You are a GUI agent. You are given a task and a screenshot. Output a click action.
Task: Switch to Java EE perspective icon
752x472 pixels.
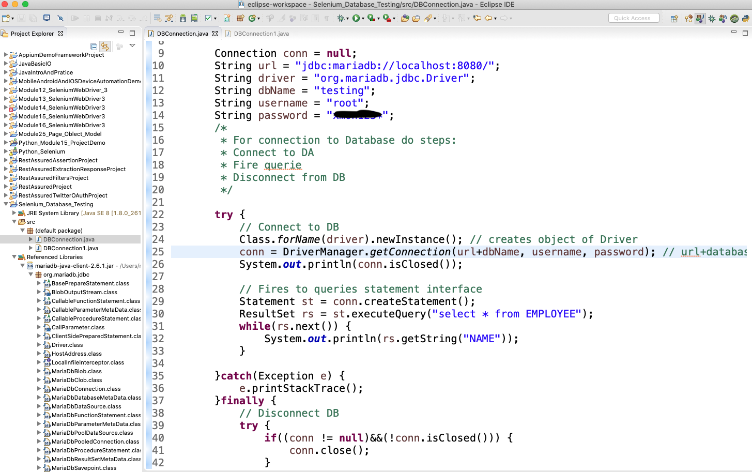coord(688,19)
